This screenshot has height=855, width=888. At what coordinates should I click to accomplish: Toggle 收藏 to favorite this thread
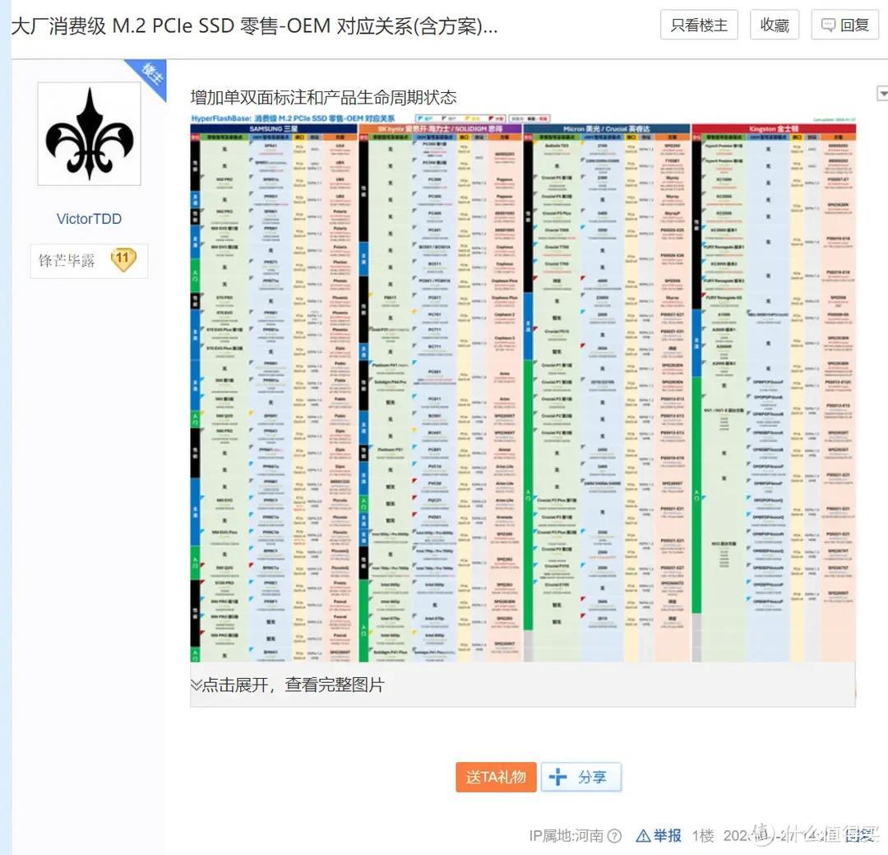[x=774, y=25]
